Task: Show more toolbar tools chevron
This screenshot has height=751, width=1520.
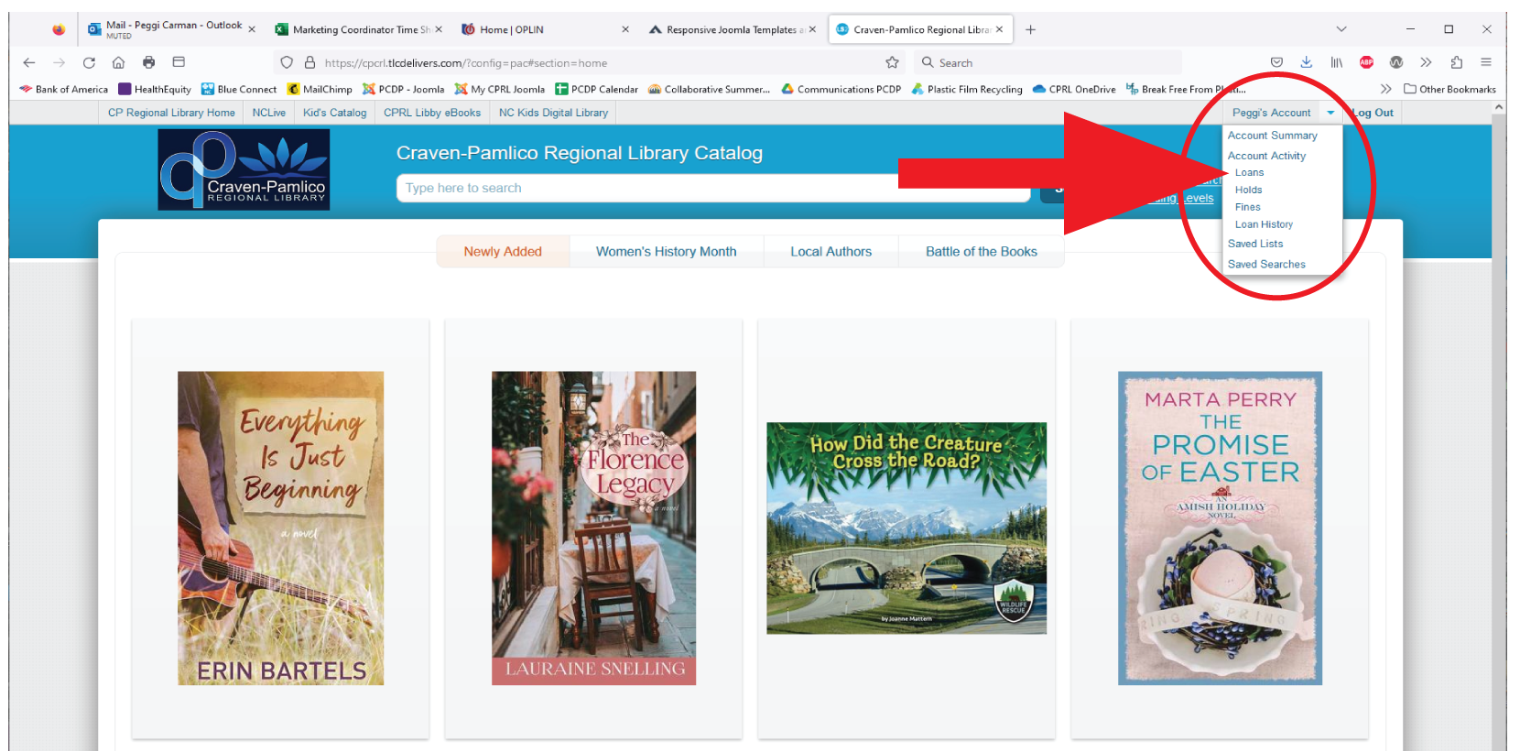Action: [x=1426, y=62]
